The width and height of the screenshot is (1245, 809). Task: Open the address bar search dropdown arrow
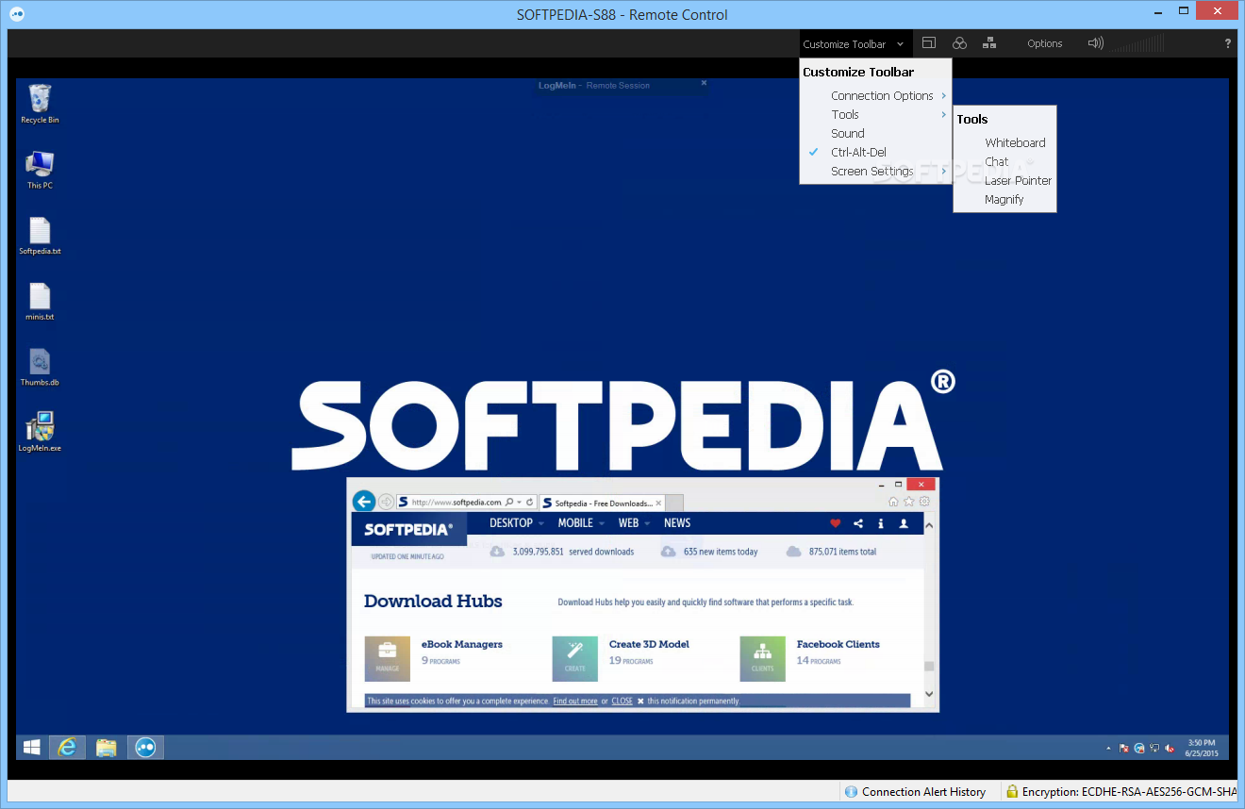(x=519, y=503)
